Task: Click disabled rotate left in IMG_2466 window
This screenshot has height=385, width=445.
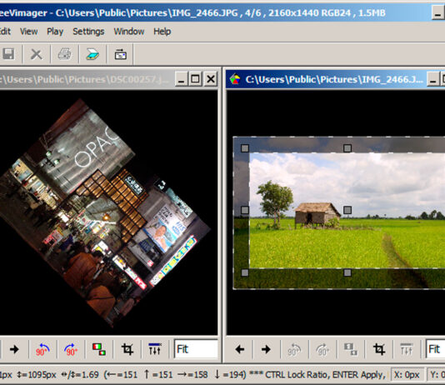Action: click(294, 349)
